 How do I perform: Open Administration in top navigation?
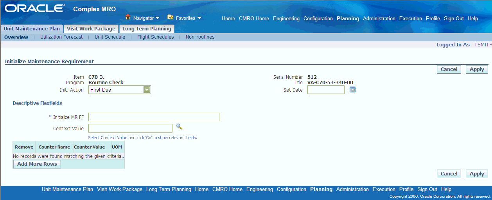pos(379,18)
